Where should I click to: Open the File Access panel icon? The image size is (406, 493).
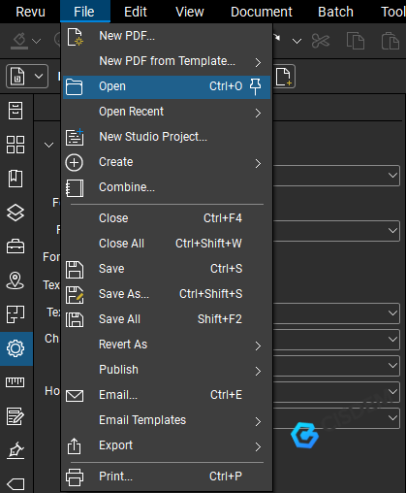point(16,111)
